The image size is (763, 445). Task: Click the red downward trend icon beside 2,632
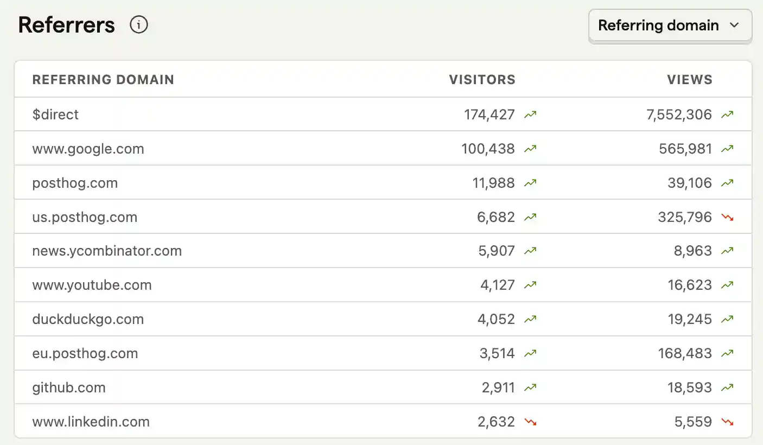[x=530, y=422]
